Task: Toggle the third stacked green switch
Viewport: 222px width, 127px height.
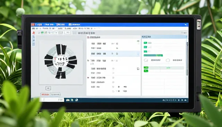Action: 145,51
